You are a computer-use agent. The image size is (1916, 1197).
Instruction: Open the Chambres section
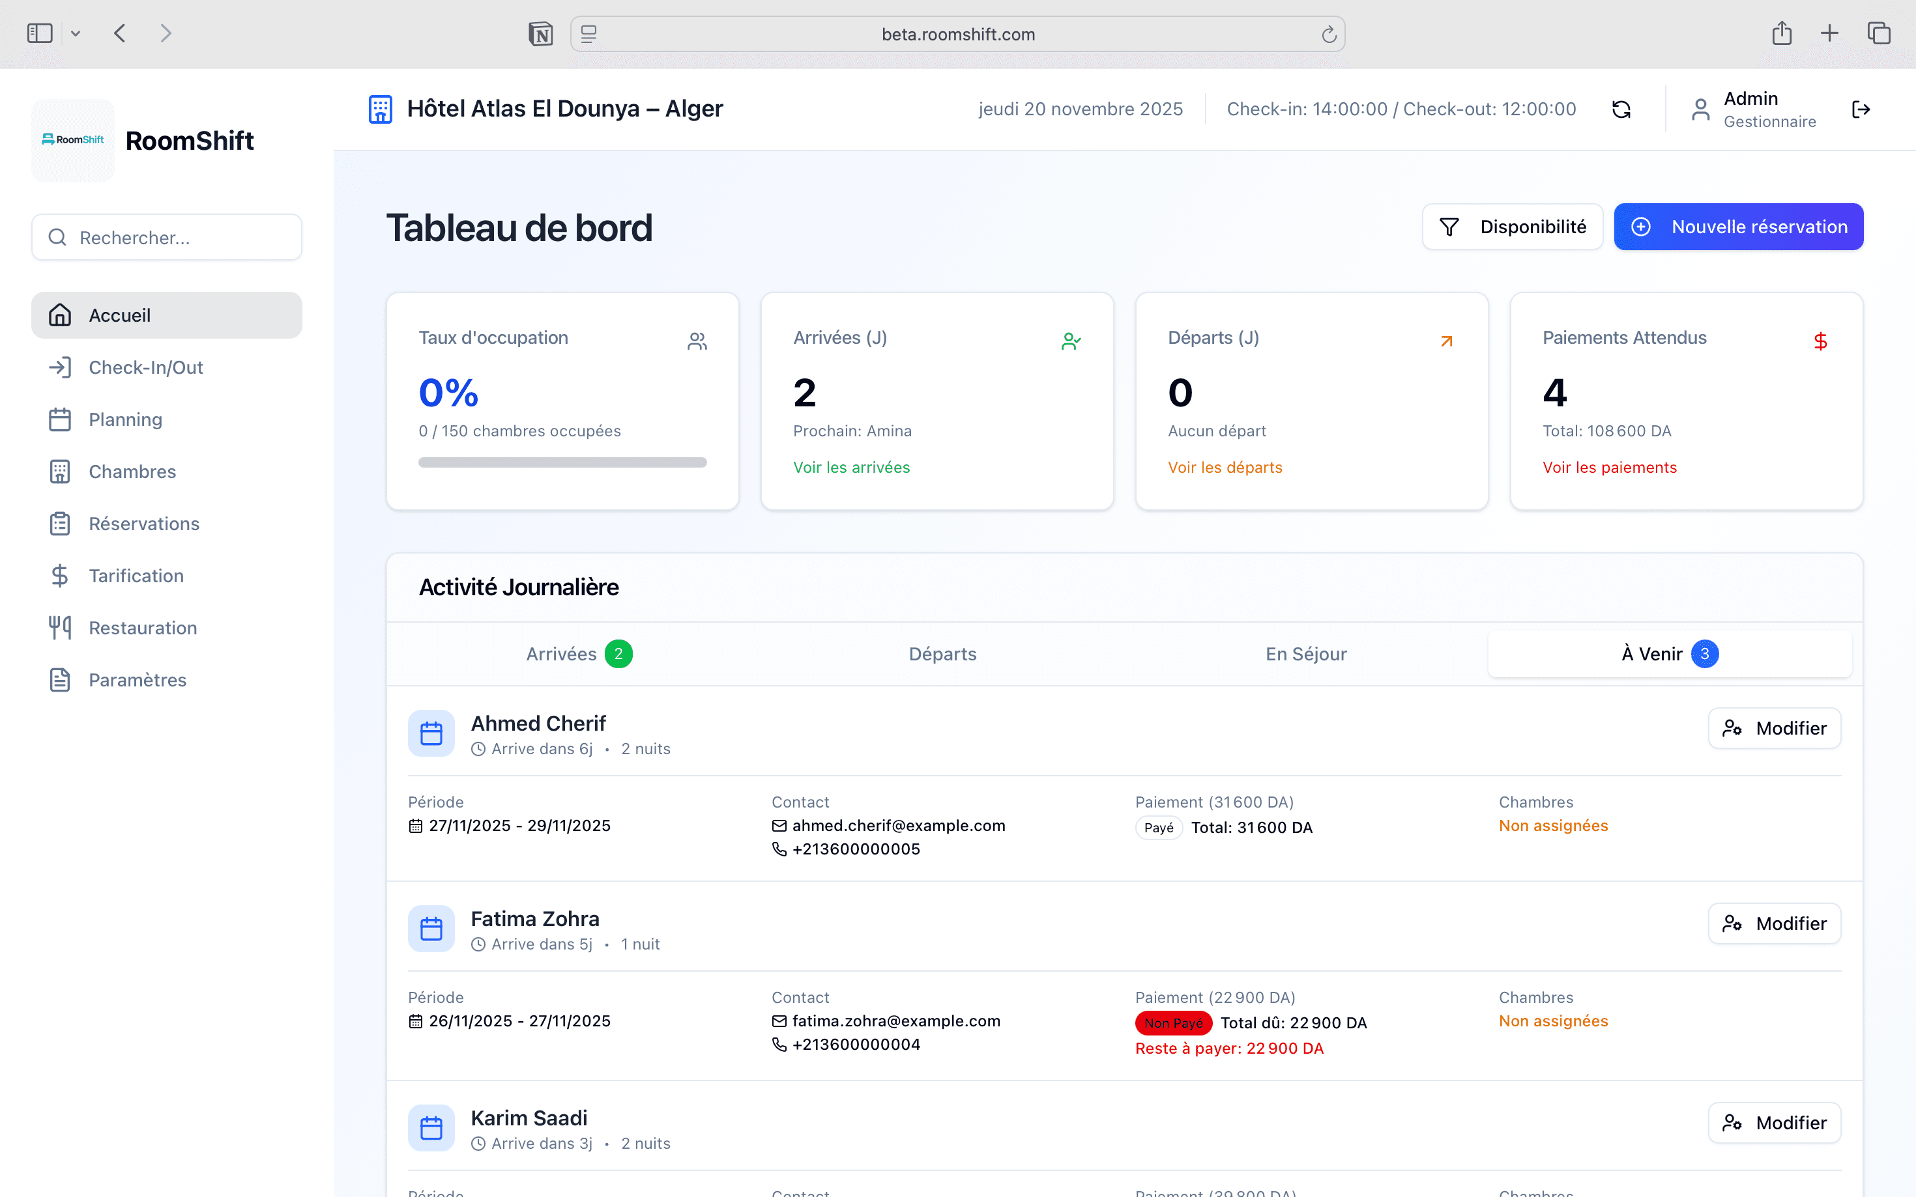point(132,471)
